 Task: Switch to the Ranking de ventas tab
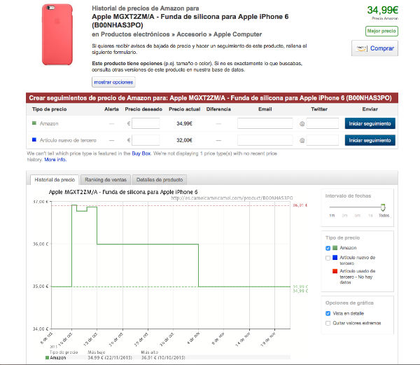pos(102,179)
